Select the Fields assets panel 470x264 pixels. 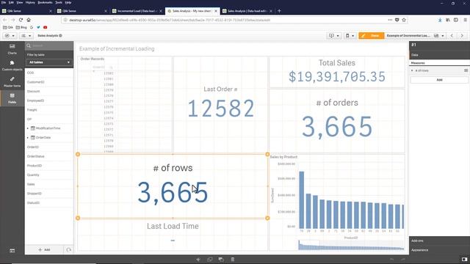pos(12,98)
